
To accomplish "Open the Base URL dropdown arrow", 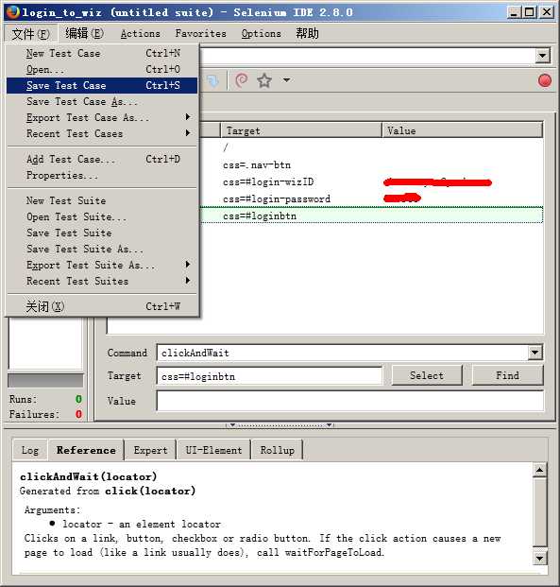I will pos(542,56).
